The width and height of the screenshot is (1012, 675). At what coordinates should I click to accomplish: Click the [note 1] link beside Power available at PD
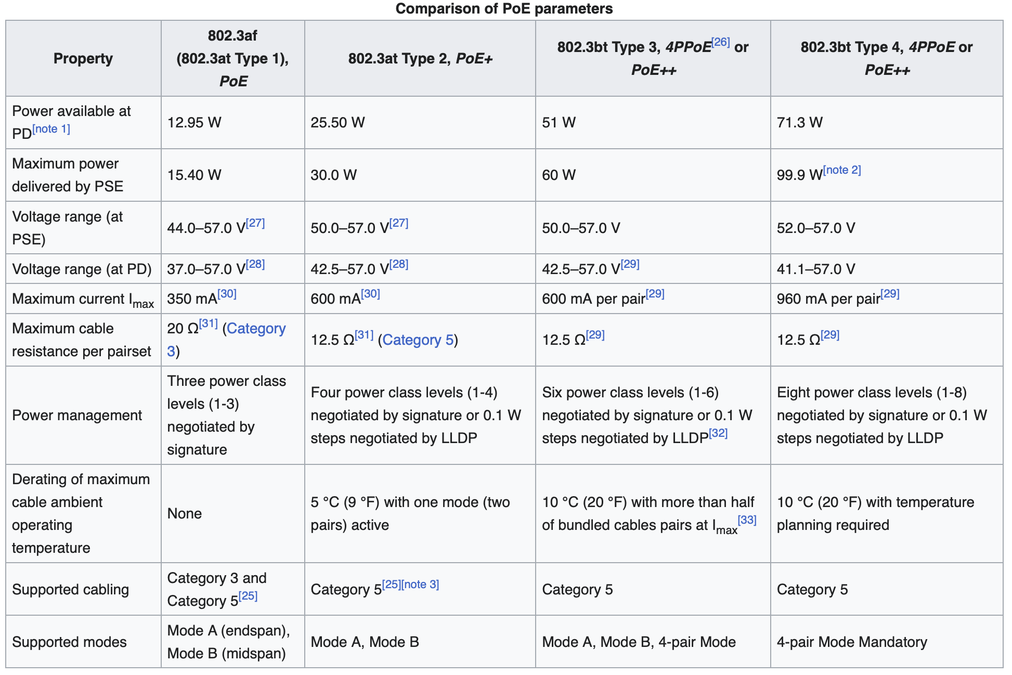(x=53, y=128)
